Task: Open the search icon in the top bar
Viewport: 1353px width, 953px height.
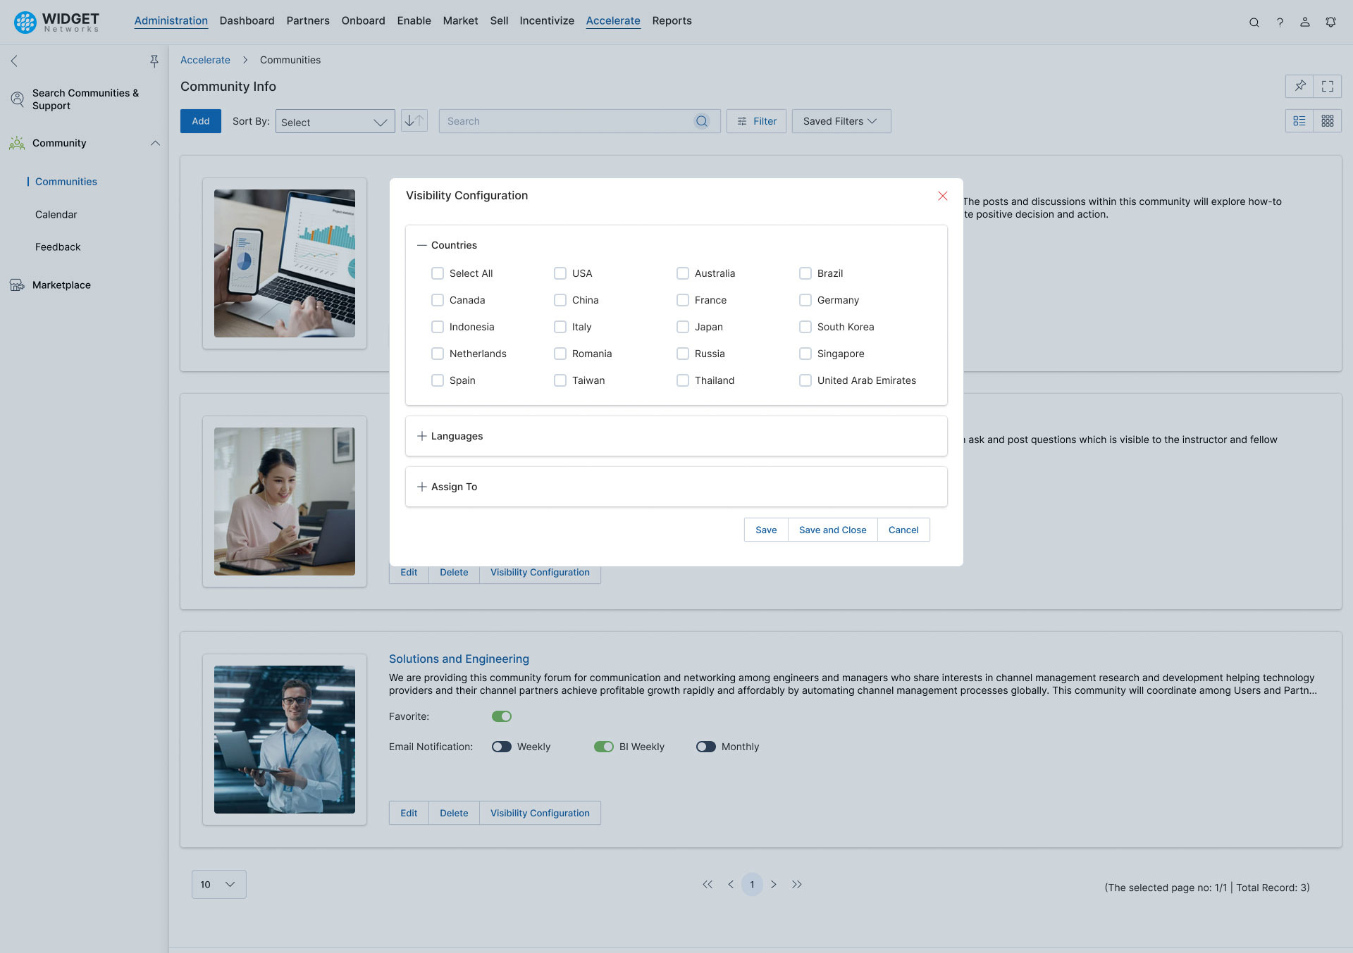Action: pos(1254,22)
